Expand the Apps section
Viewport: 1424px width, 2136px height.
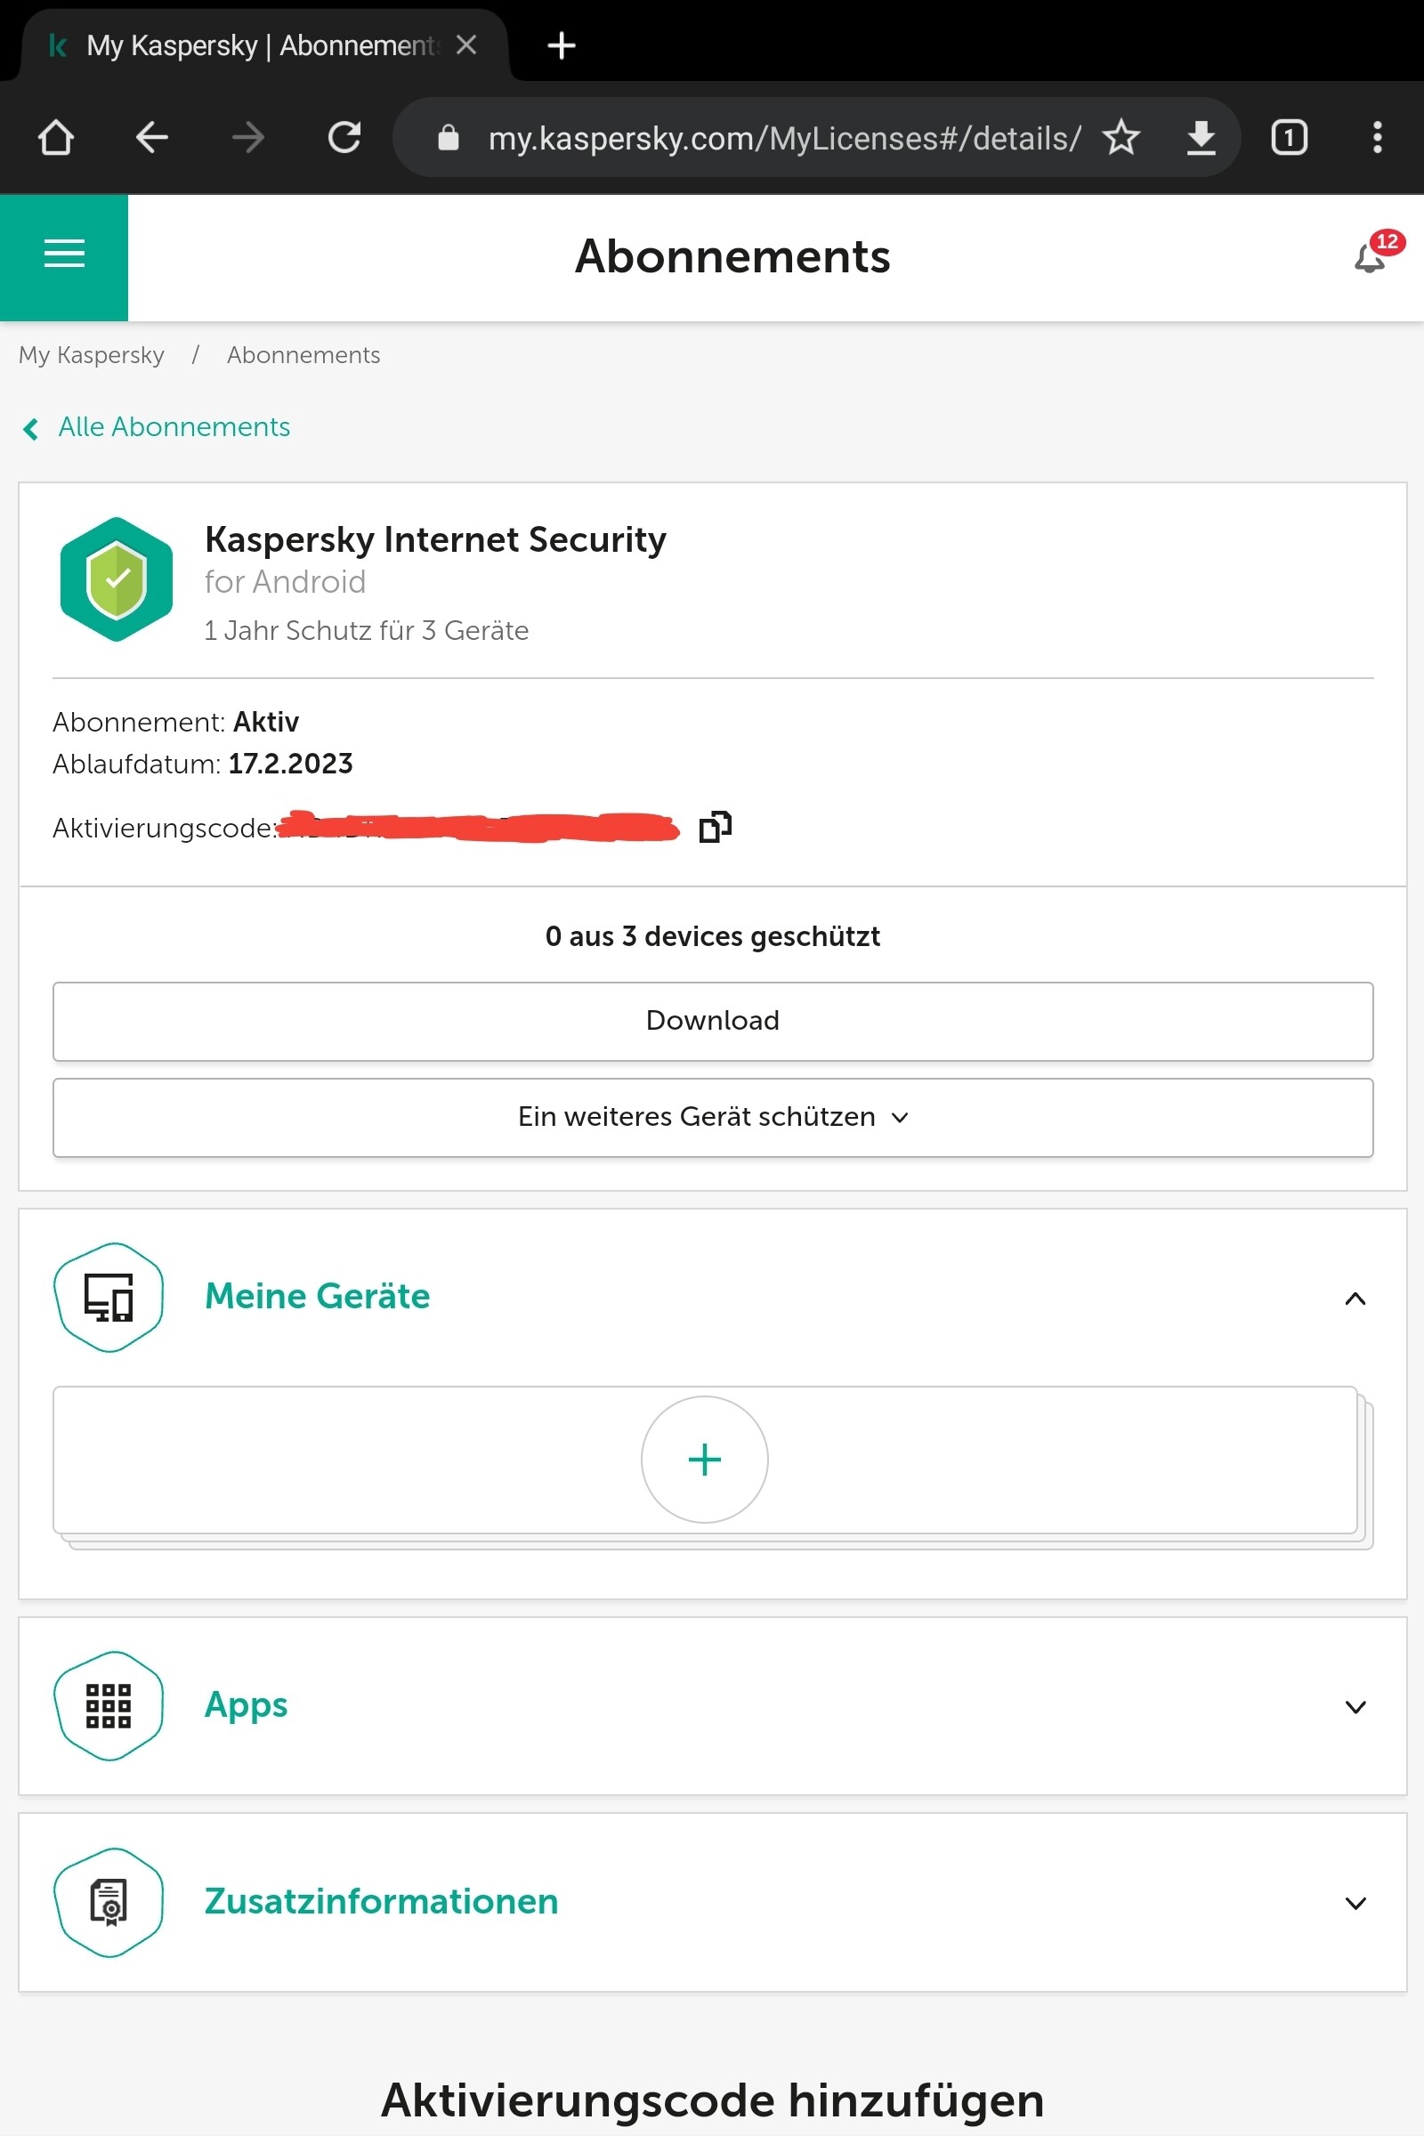pos(1355,1707)
